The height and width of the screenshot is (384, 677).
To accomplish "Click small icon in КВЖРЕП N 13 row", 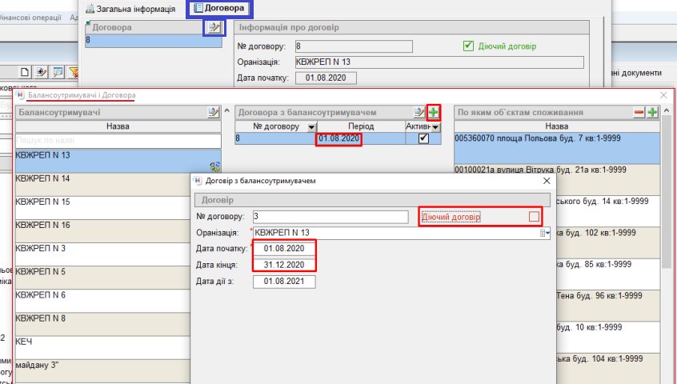I will (x=214, y=166).
